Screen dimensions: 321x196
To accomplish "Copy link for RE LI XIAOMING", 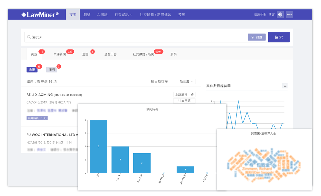I will (192, 94).
